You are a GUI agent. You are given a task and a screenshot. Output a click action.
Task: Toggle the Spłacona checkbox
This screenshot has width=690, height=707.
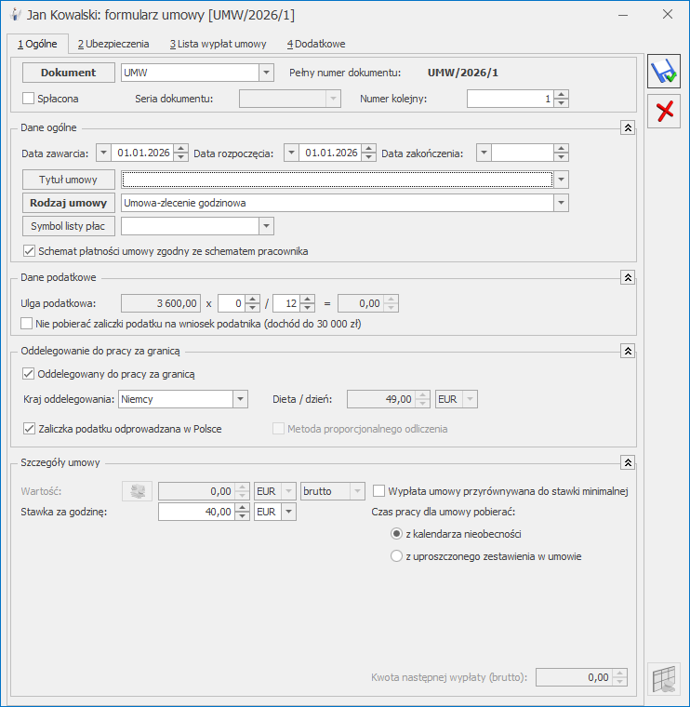click(29, 99)
